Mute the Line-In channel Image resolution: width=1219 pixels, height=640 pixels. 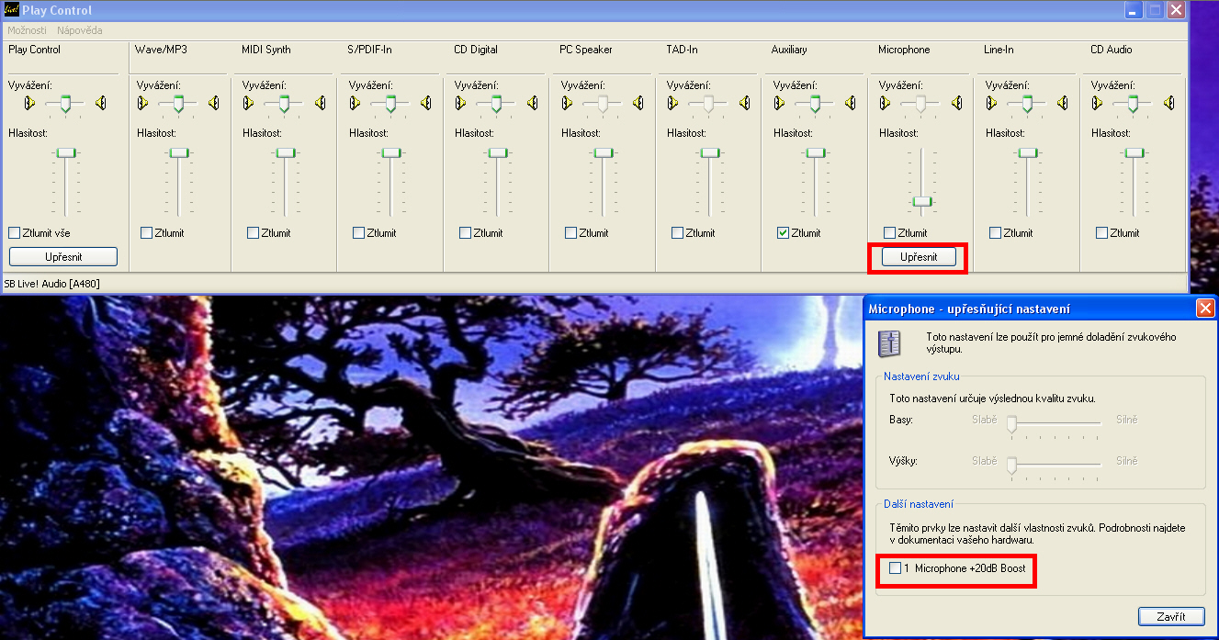(x=995, y=232)
